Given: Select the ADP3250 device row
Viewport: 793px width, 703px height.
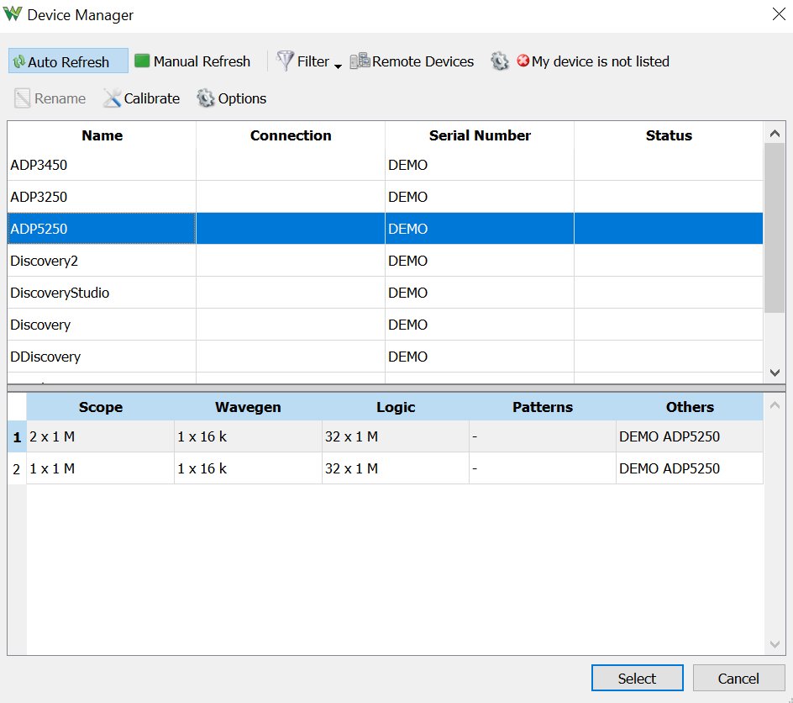Looking at the screenshot, I should tap(386, 197).
